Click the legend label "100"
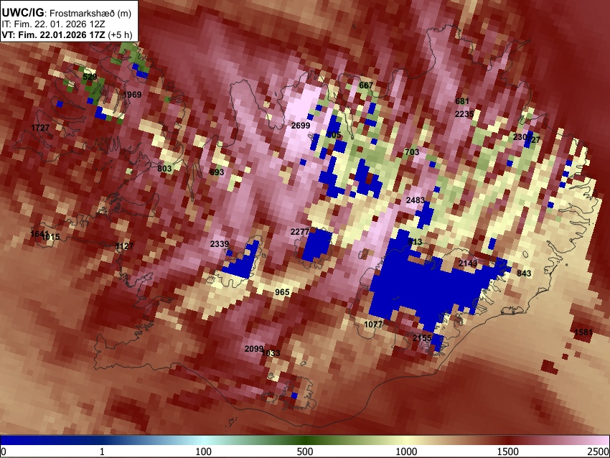Image resolution: width=610 pixels, height=458 pixels. (x=204, y=452)
